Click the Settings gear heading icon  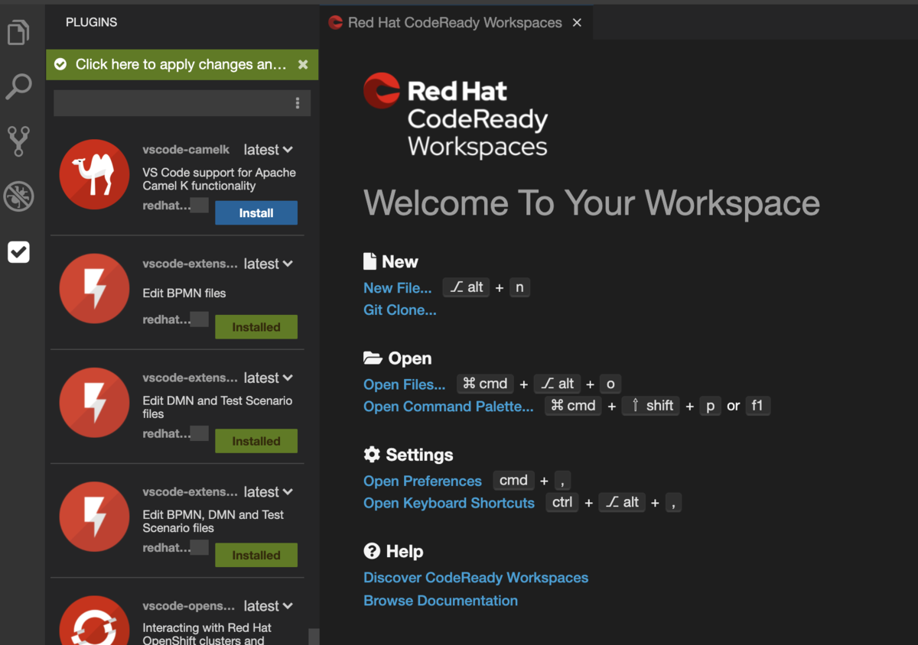(x=372, y=455)
